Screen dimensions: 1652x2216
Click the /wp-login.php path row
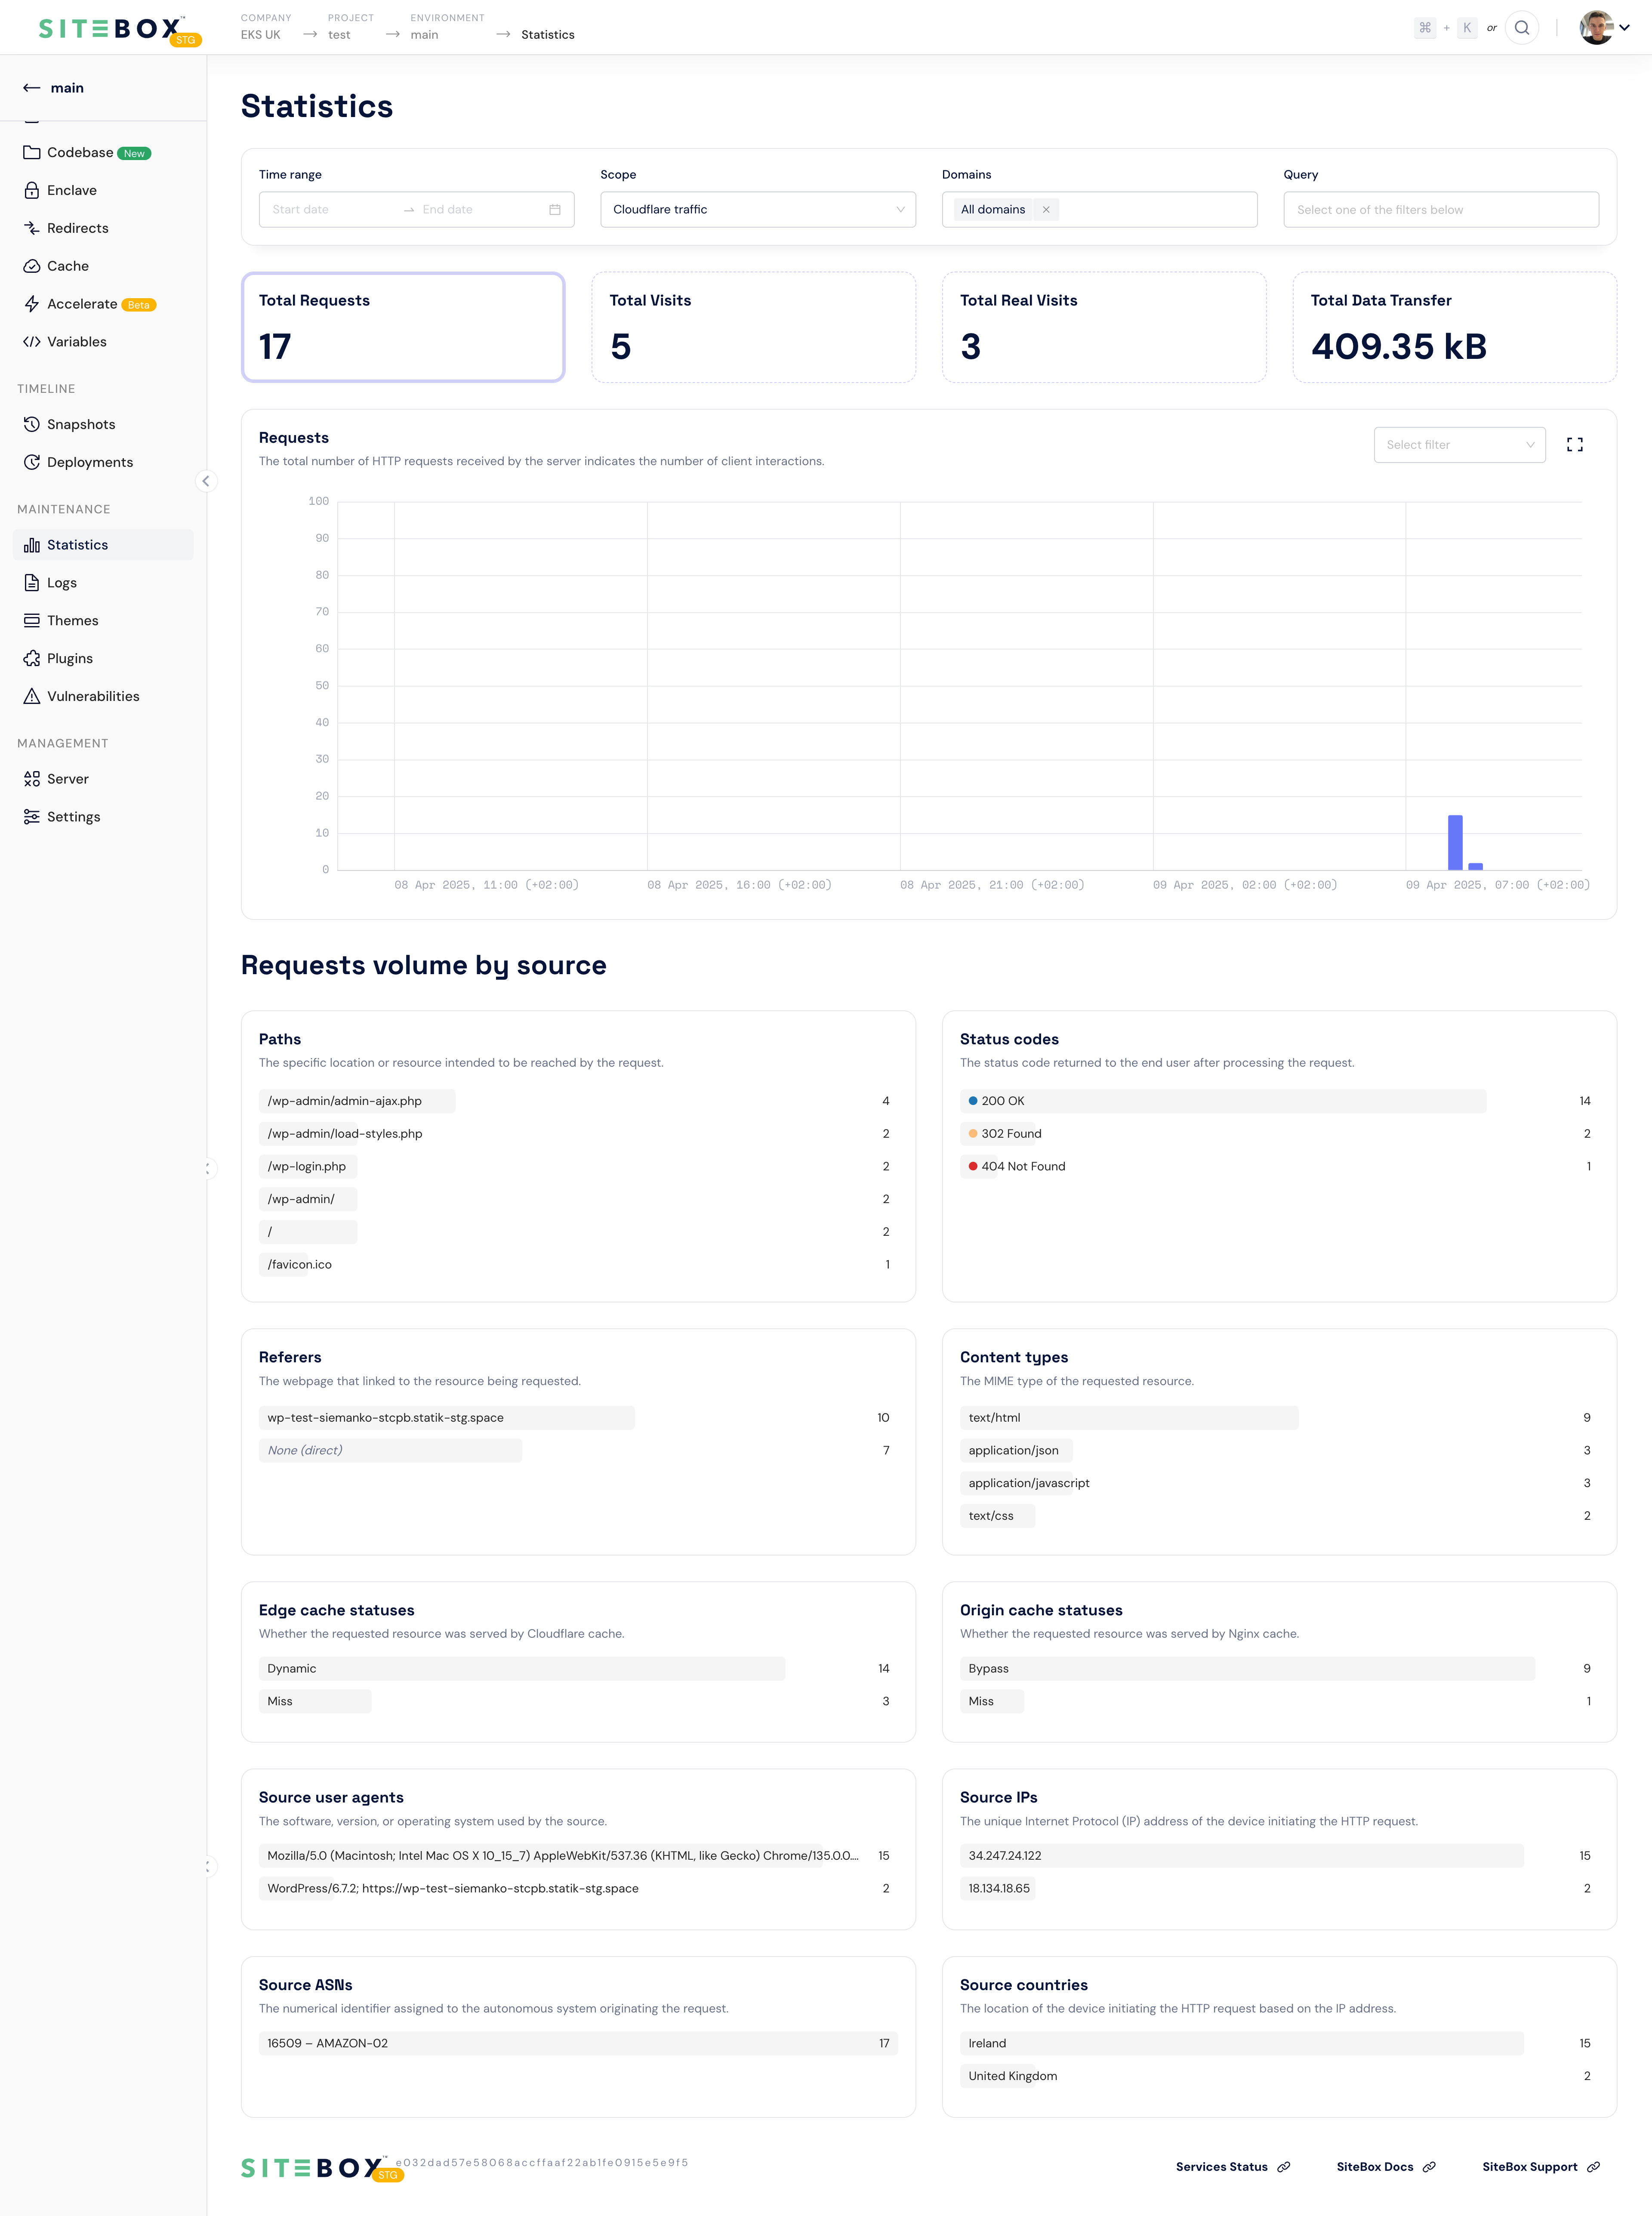click(x=578, y=1167)
